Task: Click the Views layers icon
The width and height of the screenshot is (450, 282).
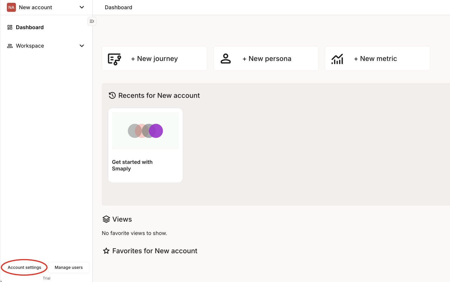Action: coord(106,219)
